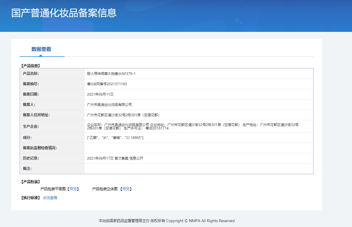Click the 产品包装立体图 label
The width and height of the screenshot is (352, 227).
coord(105,189)
